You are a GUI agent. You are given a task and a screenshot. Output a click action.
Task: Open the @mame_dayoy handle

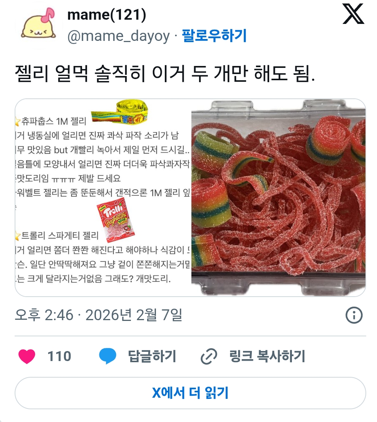pos(119,36)
